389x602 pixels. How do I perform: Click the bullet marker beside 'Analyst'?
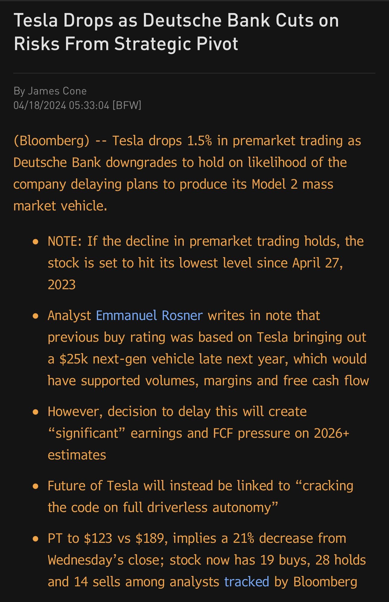coord(36,316)
